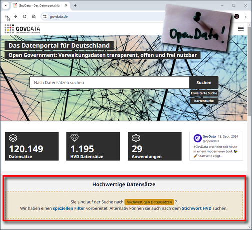Click the scroll down arrow
The image size is (252, 230).
coord(249,227)
